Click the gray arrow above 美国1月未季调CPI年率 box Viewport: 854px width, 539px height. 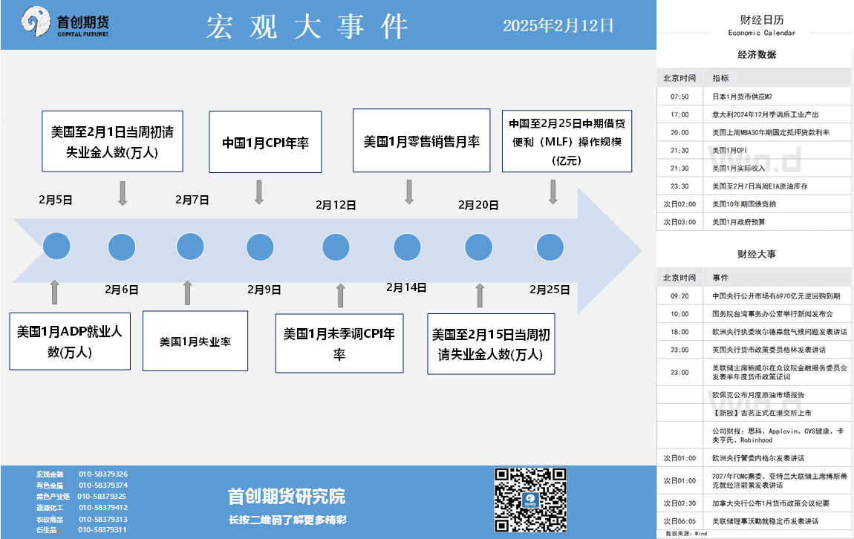(x=340, y=295)
